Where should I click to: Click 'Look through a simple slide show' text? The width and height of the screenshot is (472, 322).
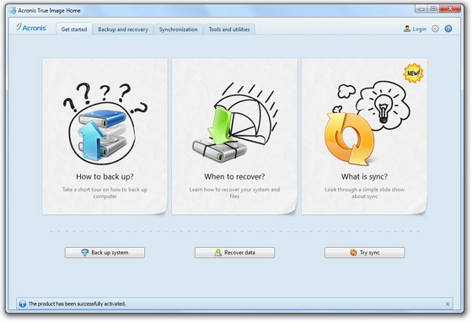tap(364, 192)
